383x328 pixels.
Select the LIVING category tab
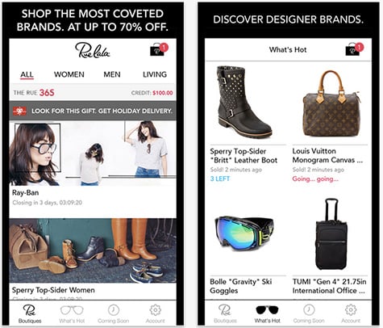pyautogui.click(x=155, y=74)
